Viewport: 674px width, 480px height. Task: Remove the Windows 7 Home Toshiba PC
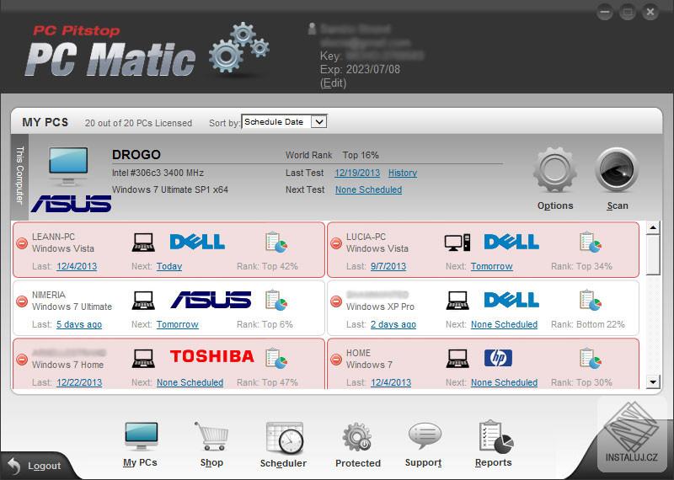tap(22, 360)
